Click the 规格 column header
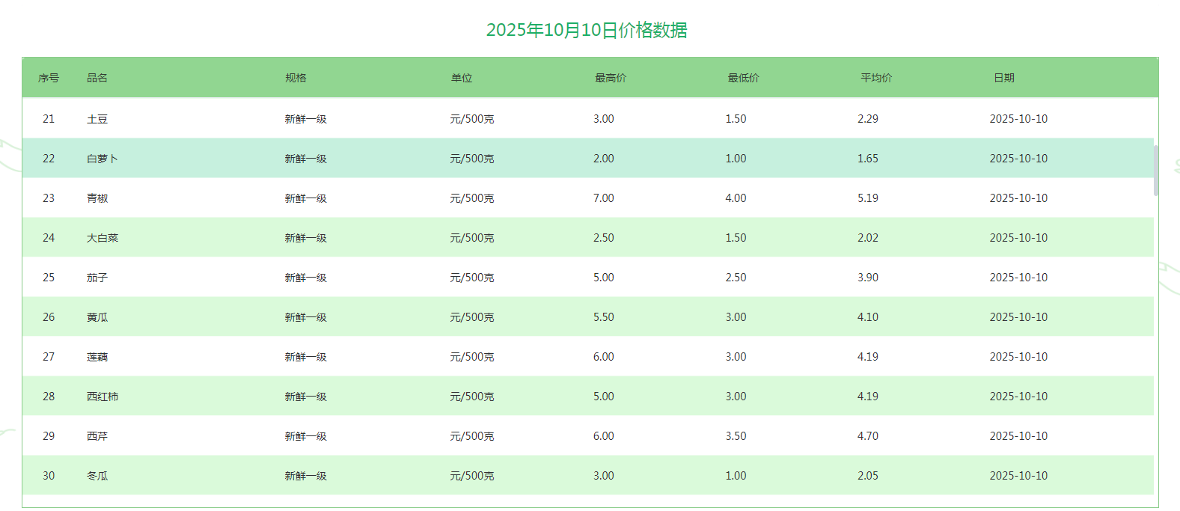The height and width of the screenshot is (511, 1180). pyautogui.click(x=296, y=78)
